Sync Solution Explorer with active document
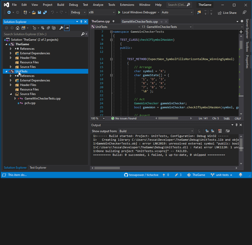252x245 pixels. point(43,28)
